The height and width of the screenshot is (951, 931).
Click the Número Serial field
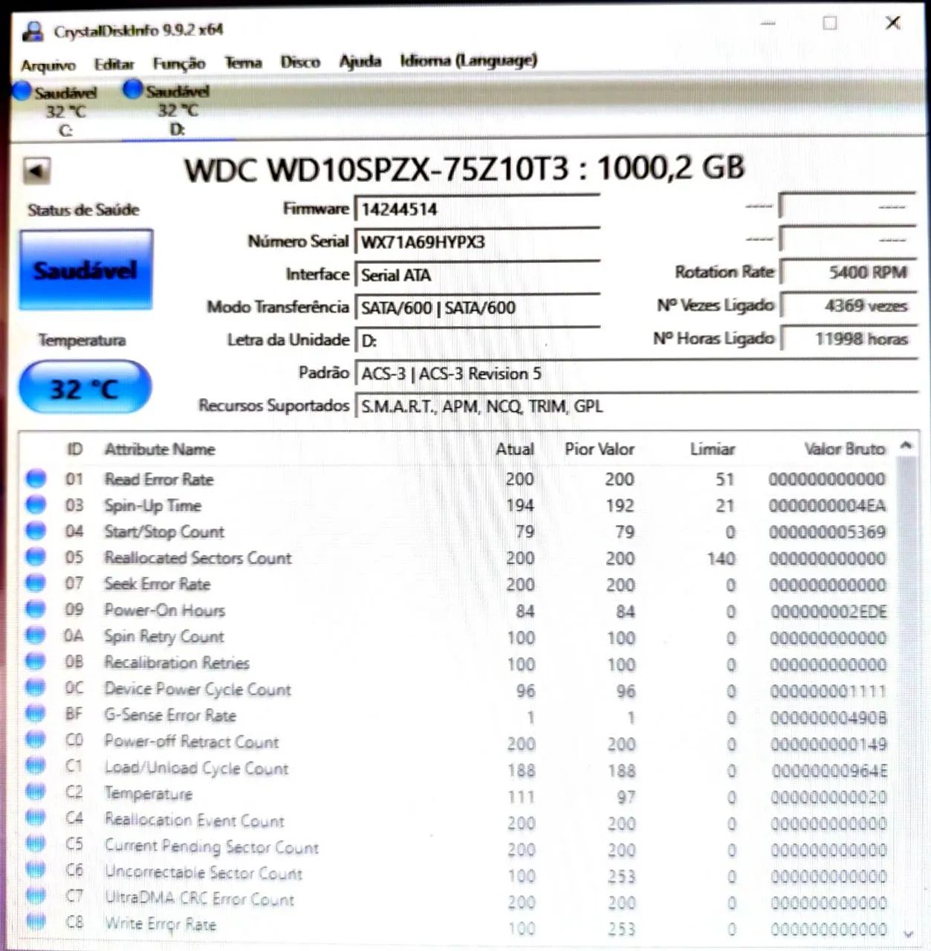click(x=477, y=241)
